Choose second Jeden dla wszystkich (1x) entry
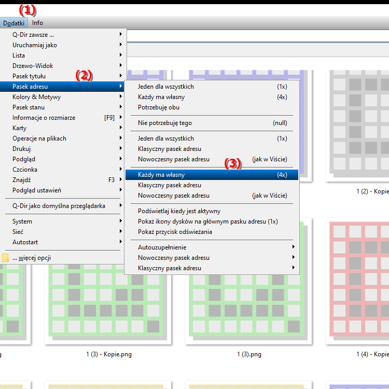Screen dimensions: 389x389 point(212,138)
